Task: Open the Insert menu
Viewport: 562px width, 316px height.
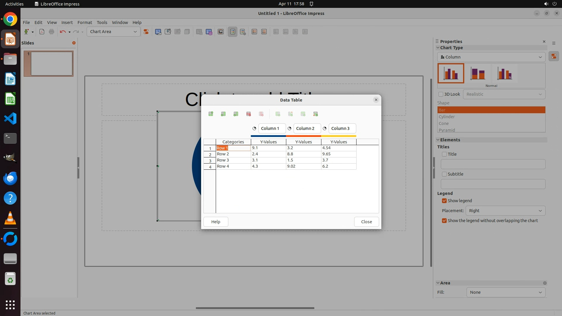Action: point(67,22)
